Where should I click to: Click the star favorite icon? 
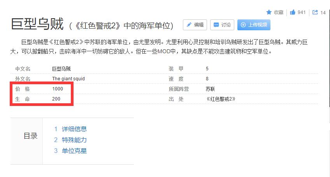[x=269, y=12]
